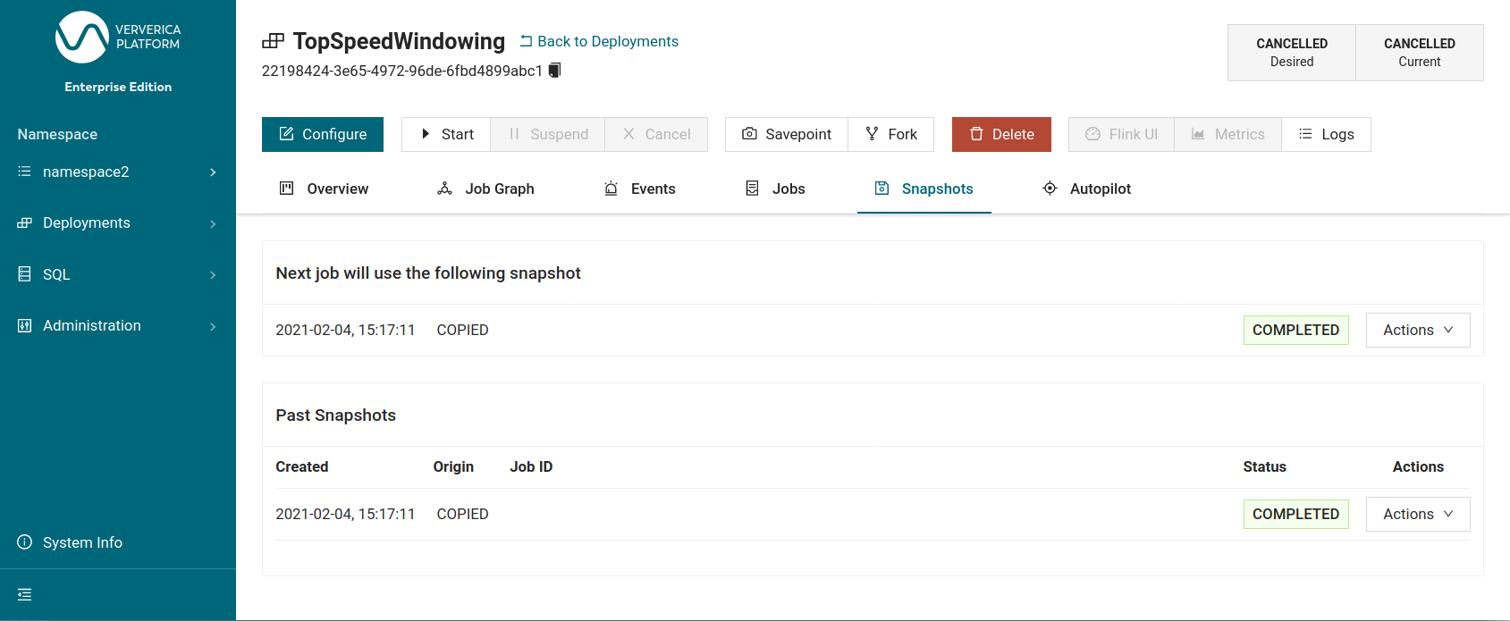Image resolution: width=1510 pixels, height=621 pixels.
Task: Click the Job ID column header
Action: tap(531, 466)
